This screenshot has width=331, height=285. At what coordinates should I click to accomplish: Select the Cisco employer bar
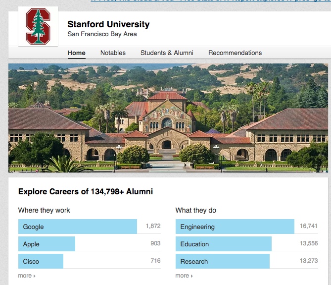point(41,261)
